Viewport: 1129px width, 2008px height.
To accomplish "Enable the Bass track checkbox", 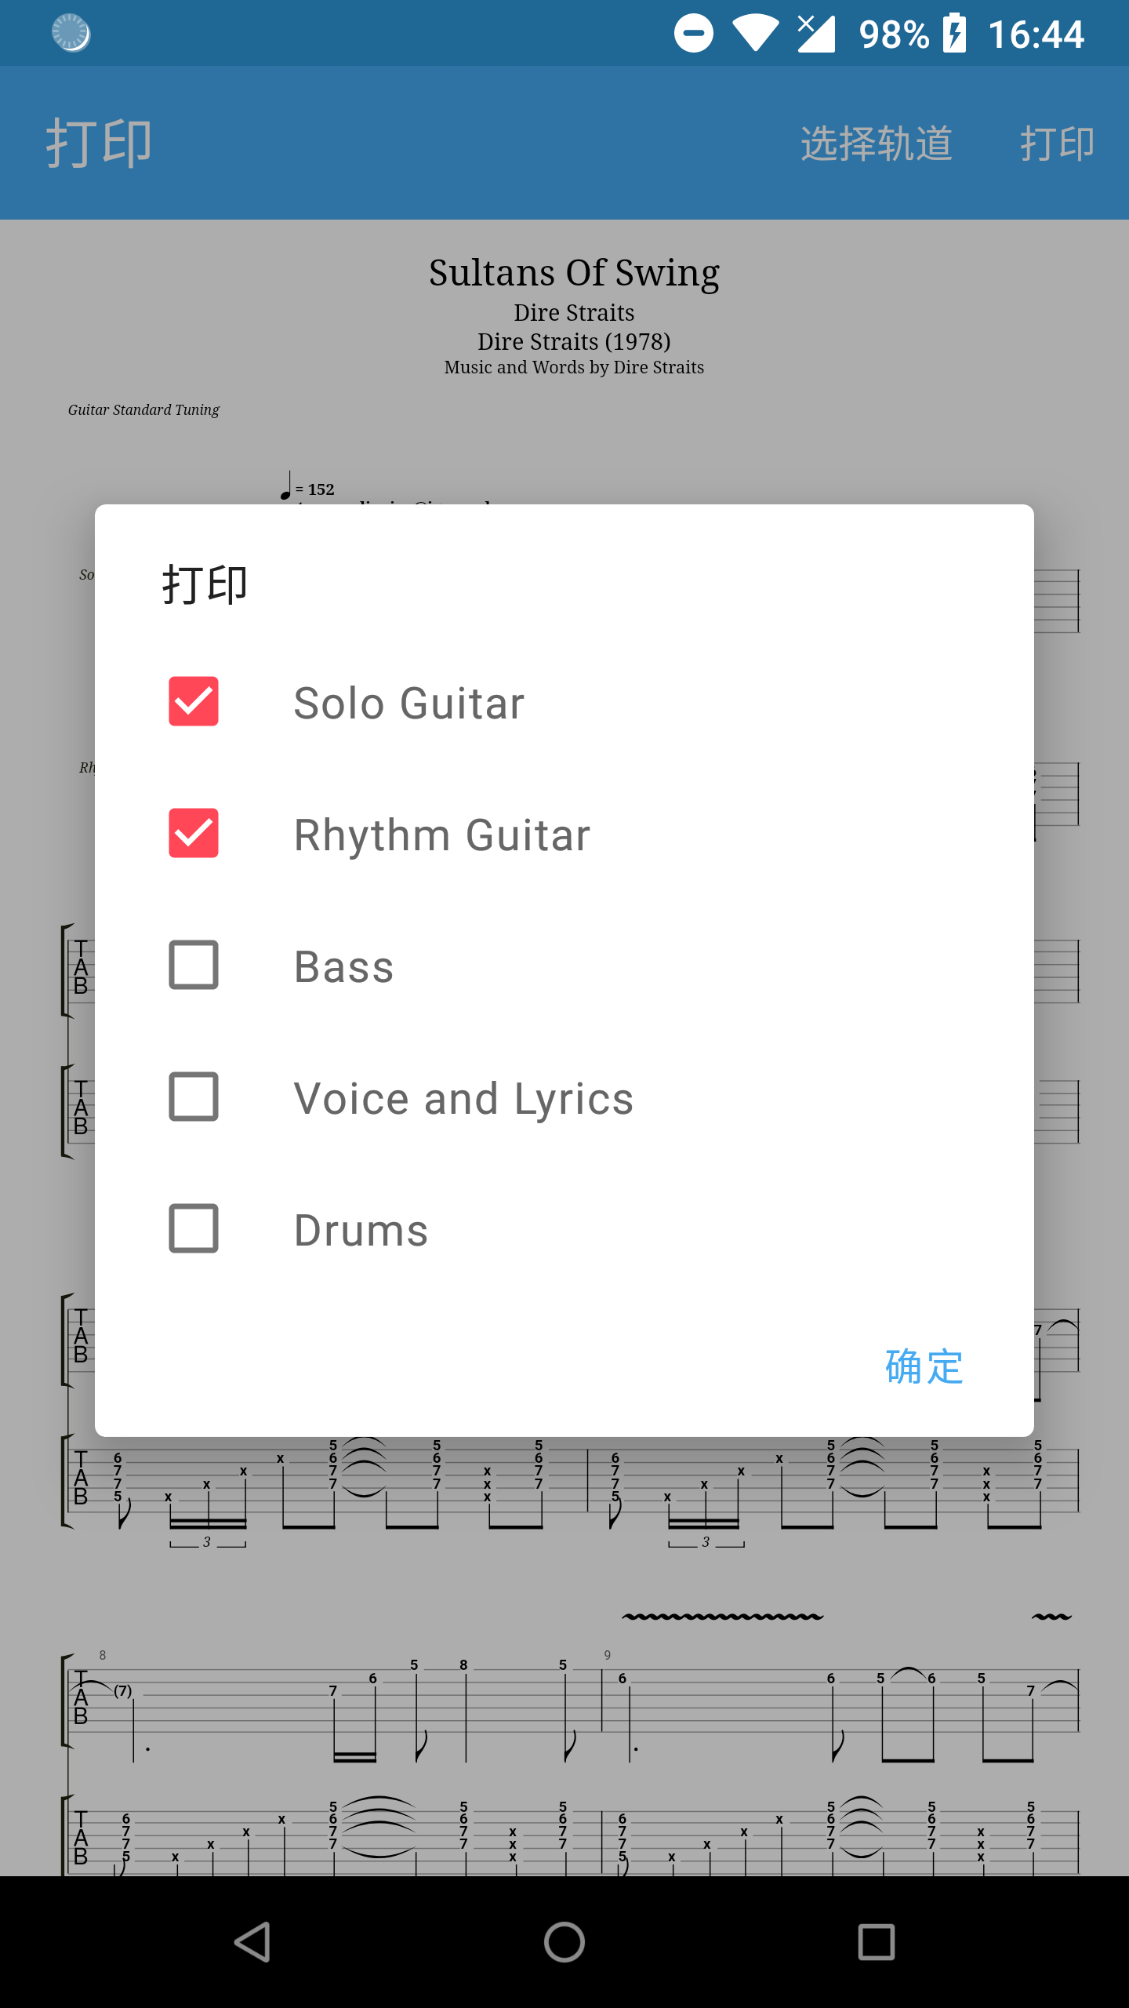I will pos(194,965).
